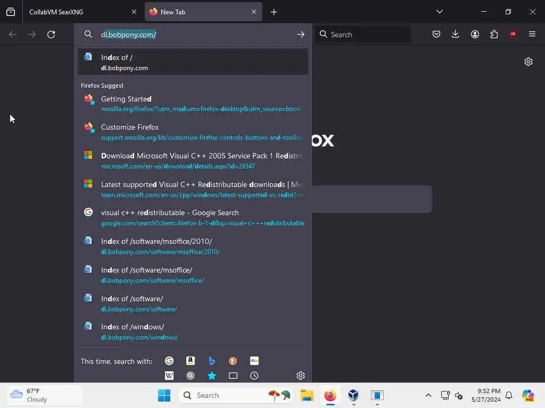This screenshot has height=408, width=545.
Task: Open visual c++ redistributable Google Search suggestion
Action: pos(193,217)
